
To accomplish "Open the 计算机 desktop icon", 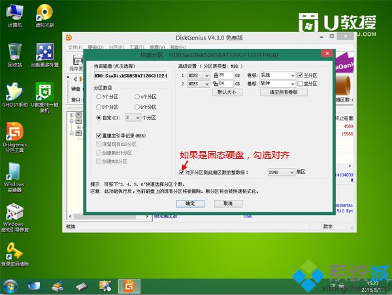I will [15, 16].
